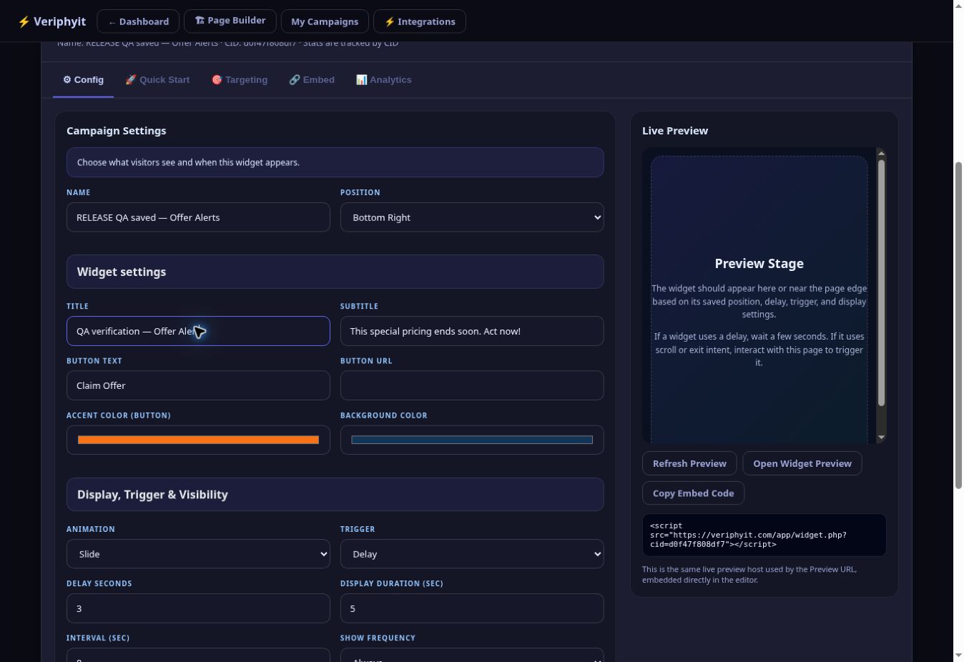Click the Veriphyit lightning logo

pyautogui.click(x=51, y=21)
